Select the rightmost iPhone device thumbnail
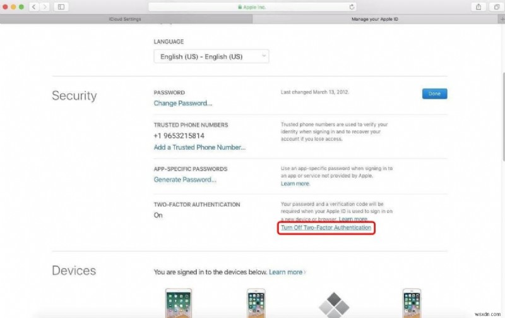505x318 pixels. point(412,303)
